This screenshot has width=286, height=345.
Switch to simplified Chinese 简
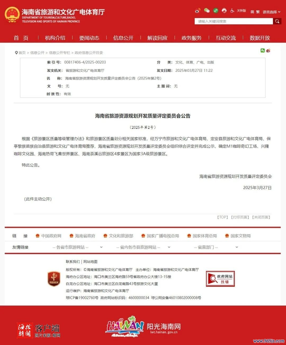coord(252,12)
